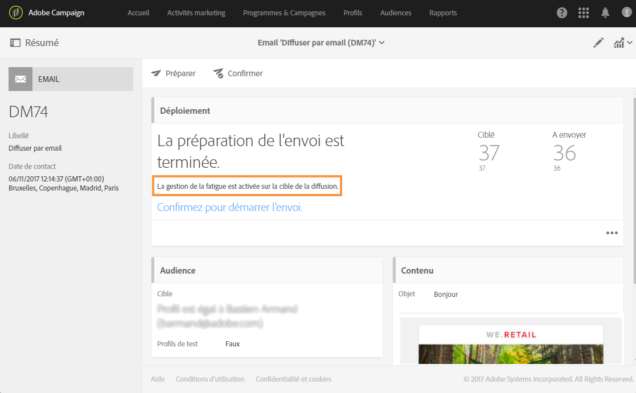The height and width of the screenshot is (393, 636).
Task: Open the help question mark icon
Action: (x=562, y=13)
